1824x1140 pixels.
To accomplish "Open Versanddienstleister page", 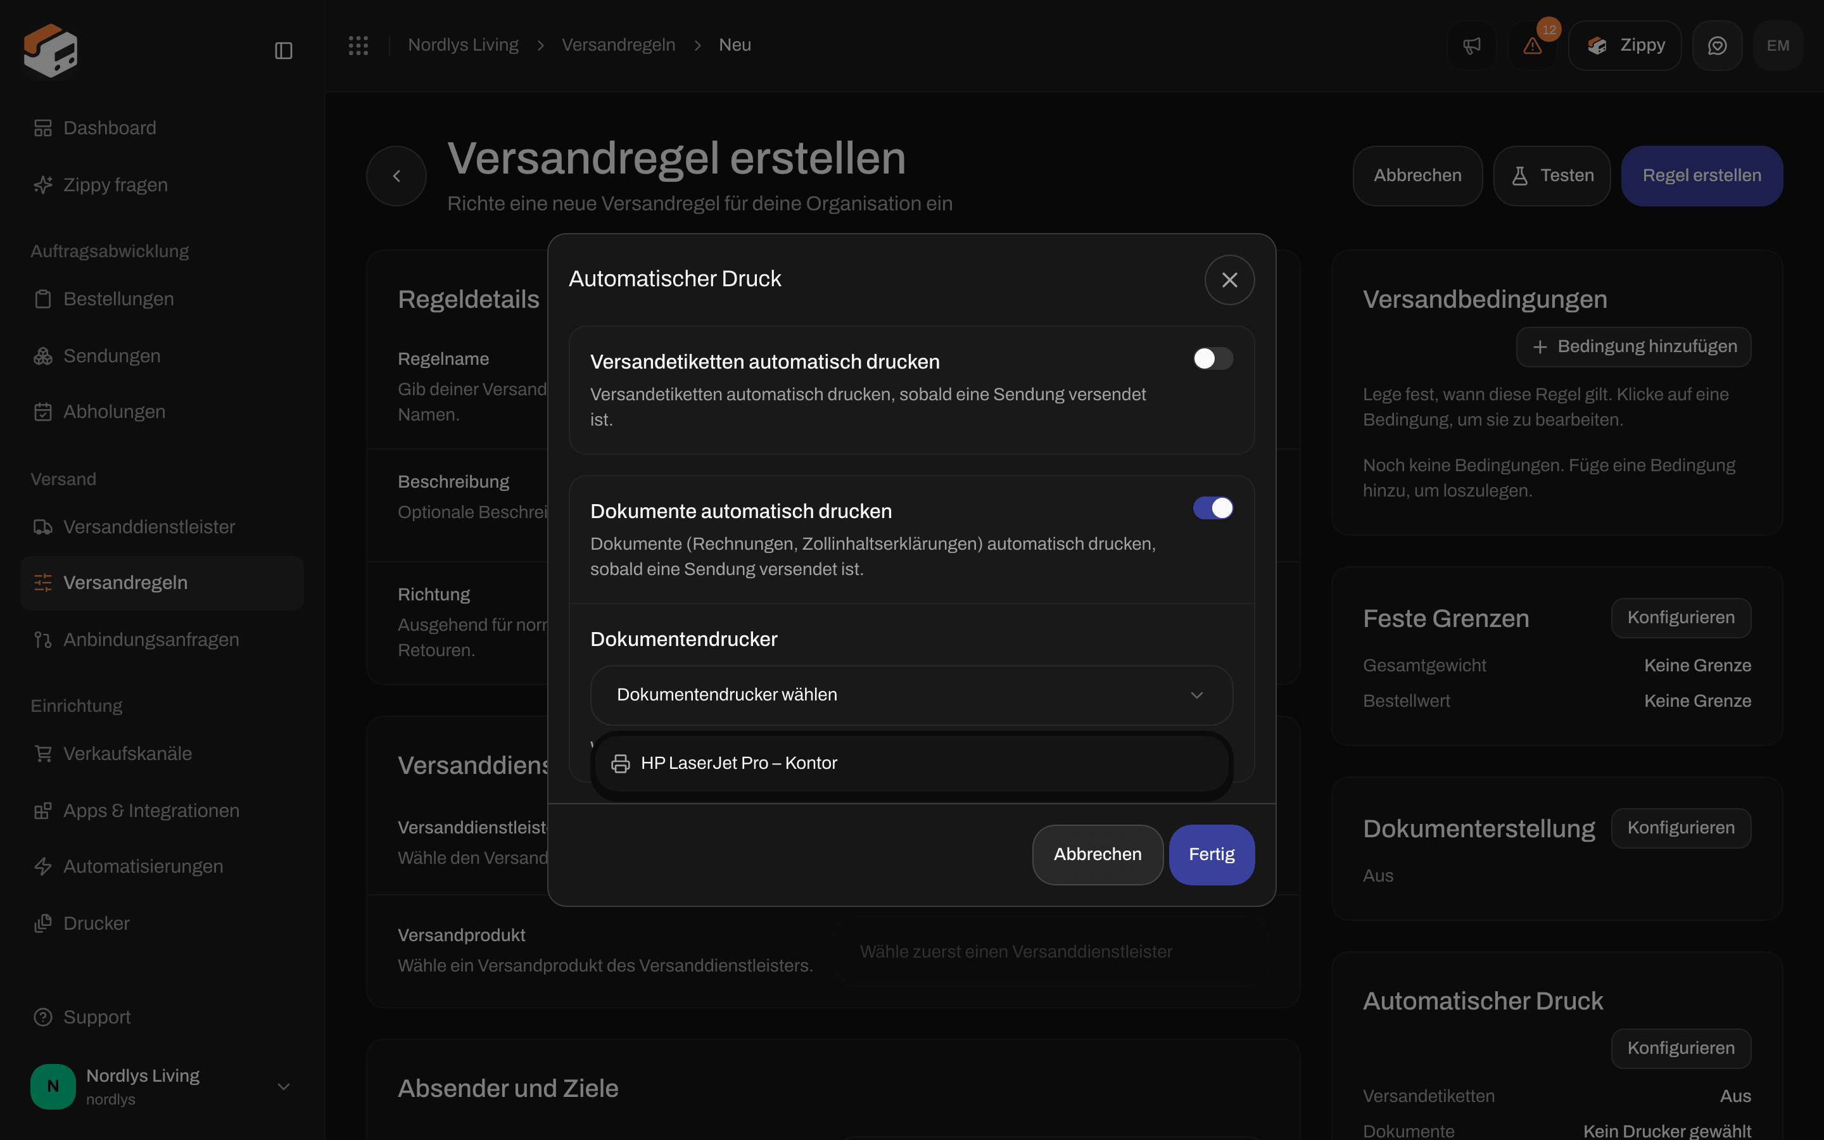I will (x=162, y=527).
